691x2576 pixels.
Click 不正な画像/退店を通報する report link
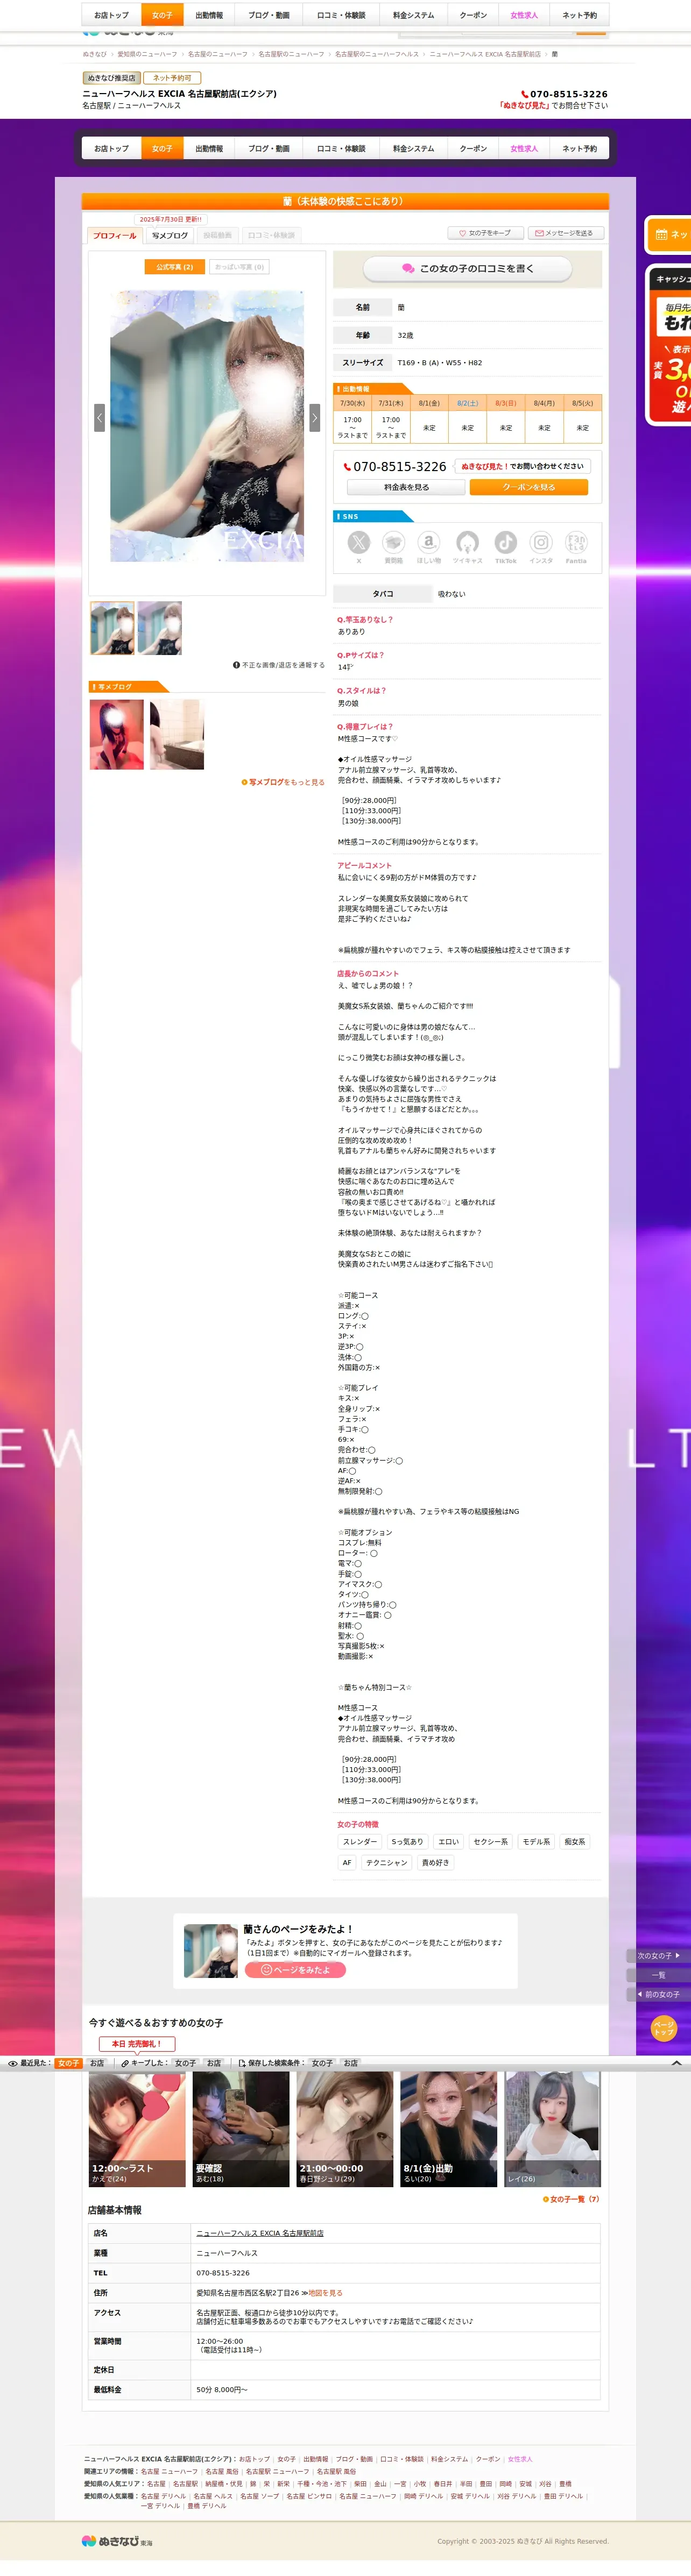(279, 665)
